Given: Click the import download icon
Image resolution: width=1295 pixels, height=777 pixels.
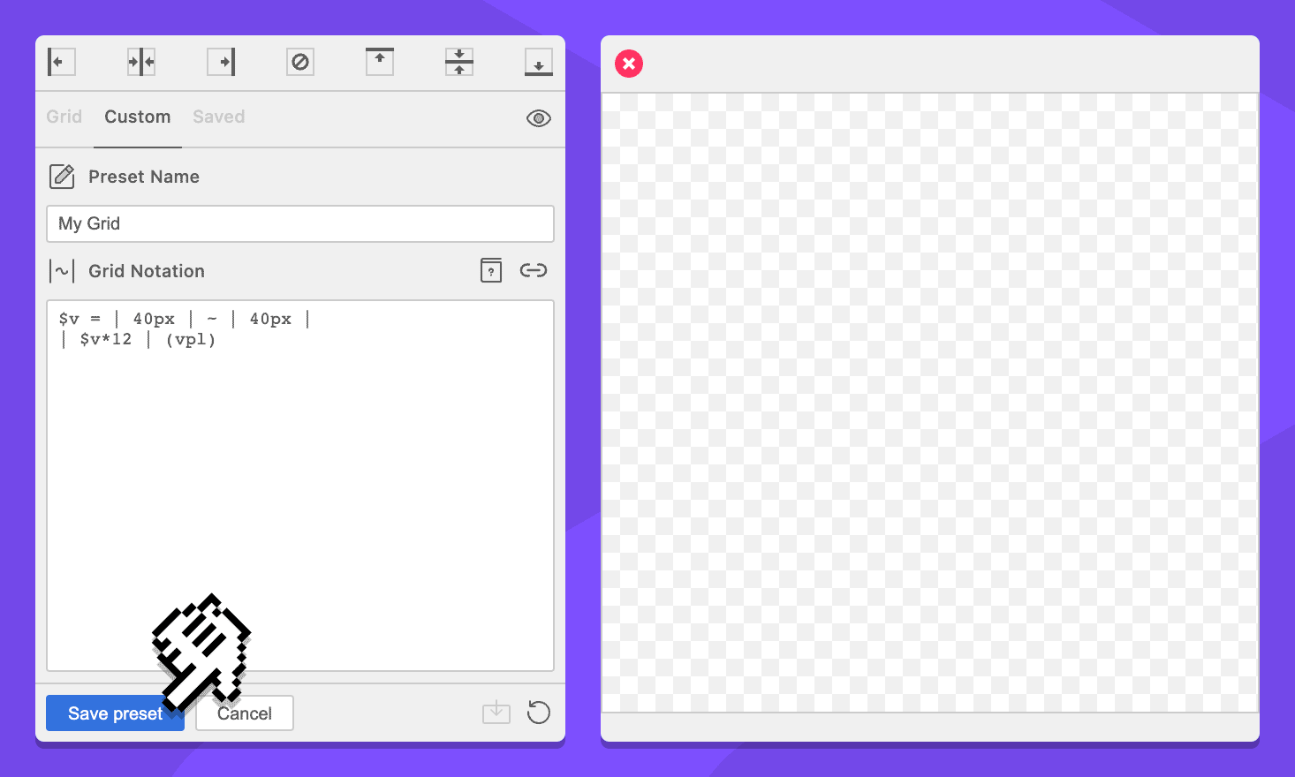Looking at the screenshot, I should tap(496, 713).
